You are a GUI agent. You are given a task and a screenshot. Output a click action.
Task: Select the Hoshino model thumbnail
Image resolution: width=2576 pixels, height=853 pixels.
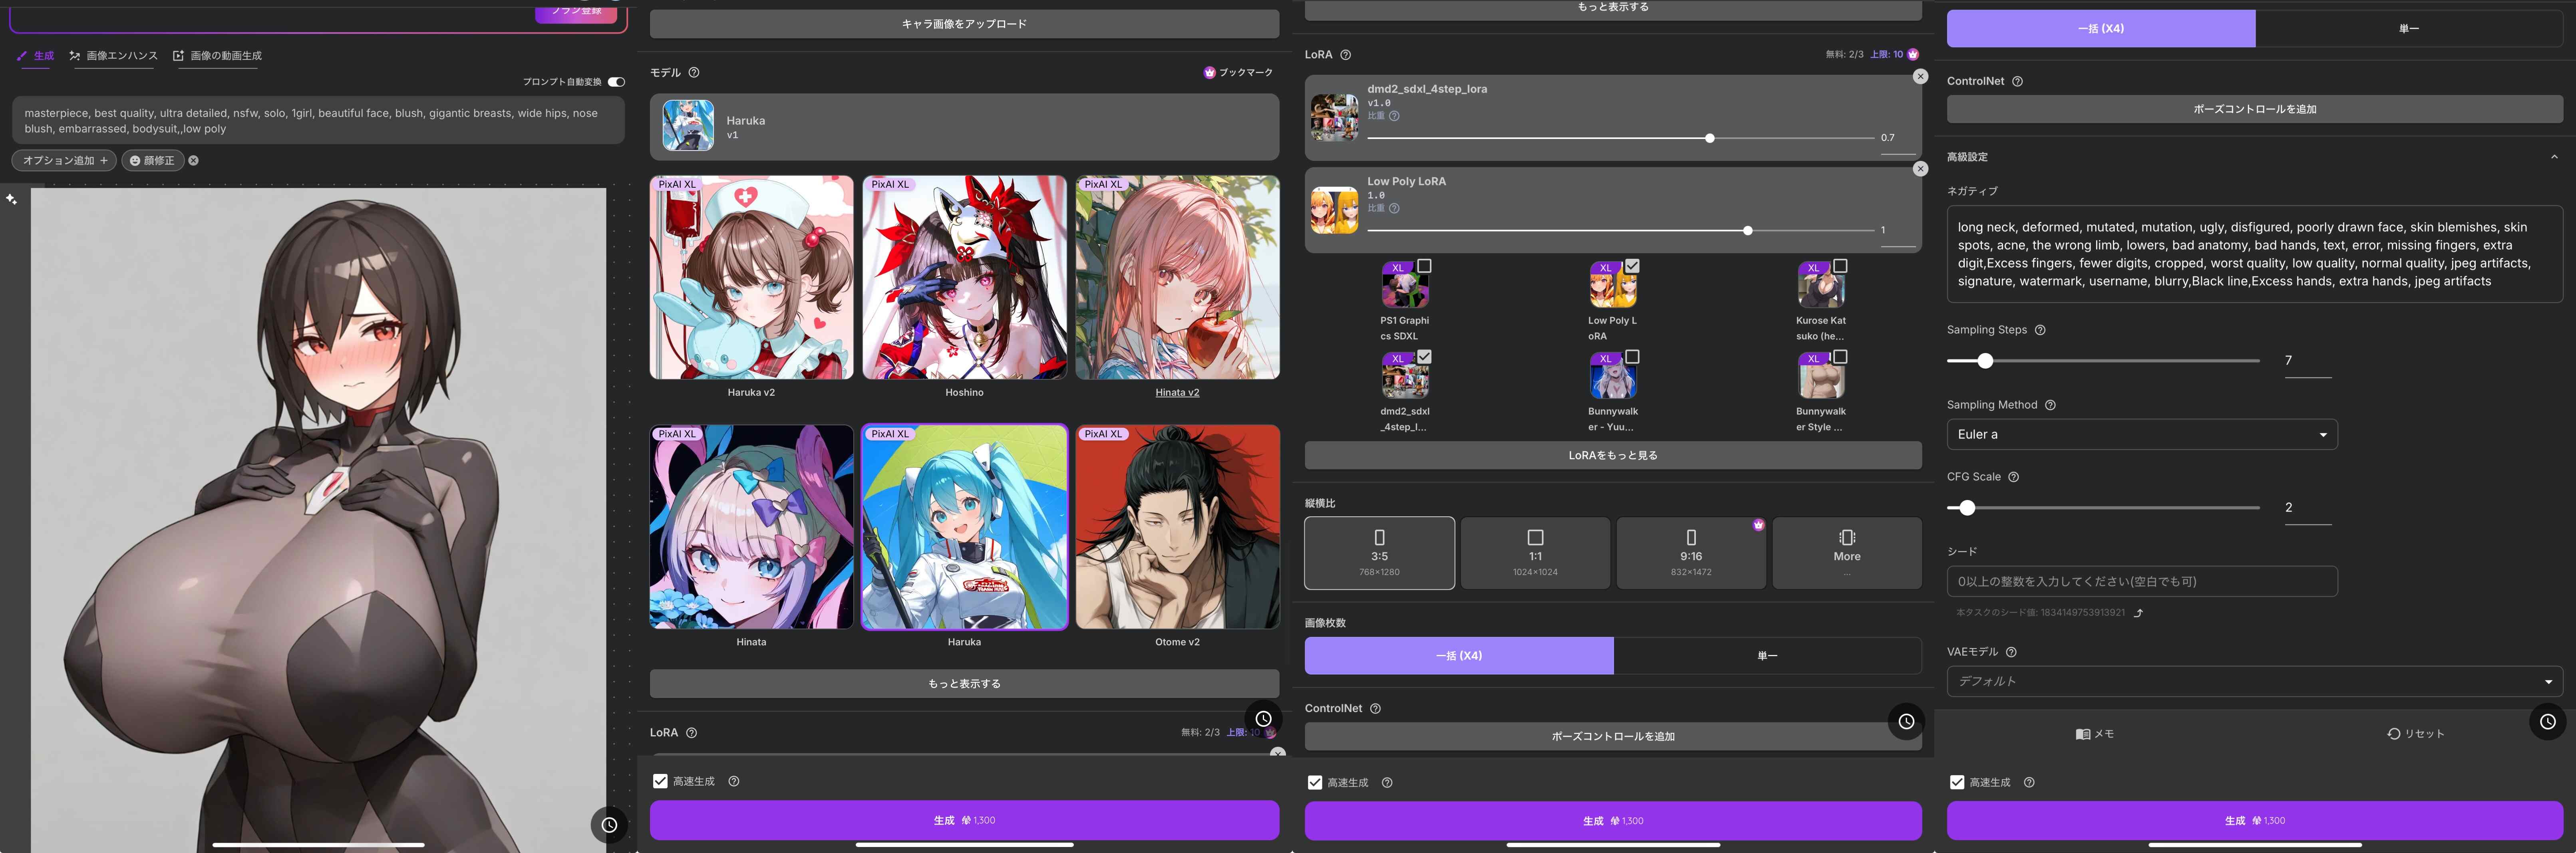(x=964, y=278)
